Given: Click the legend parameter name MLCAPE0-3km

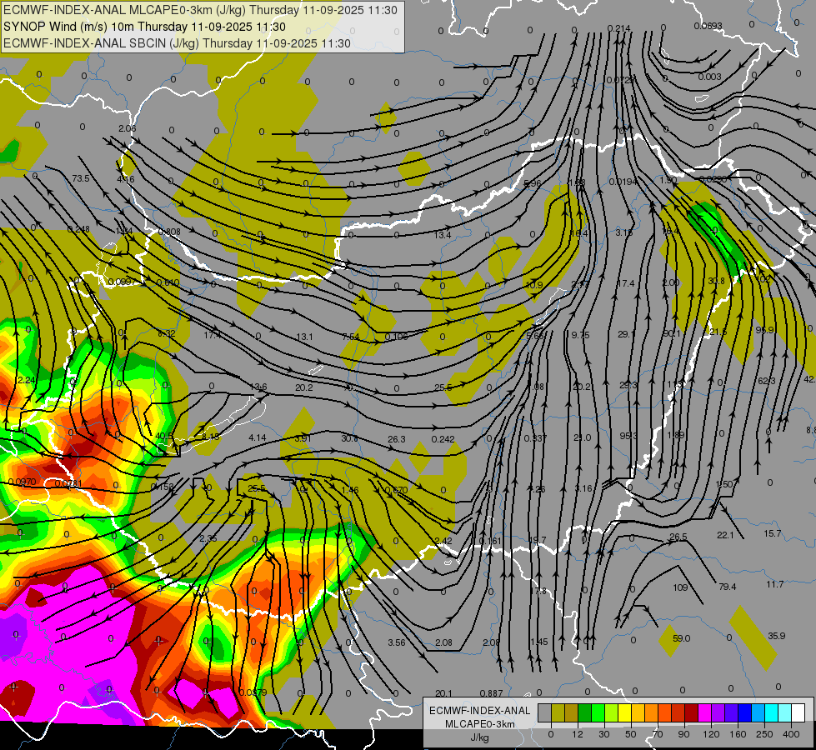Looking at the screenshot, I should click(x=480, y=724).
